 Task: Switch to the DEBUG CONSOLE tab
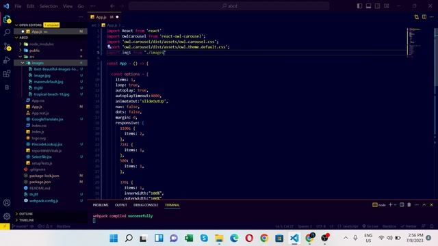[146, 205]
